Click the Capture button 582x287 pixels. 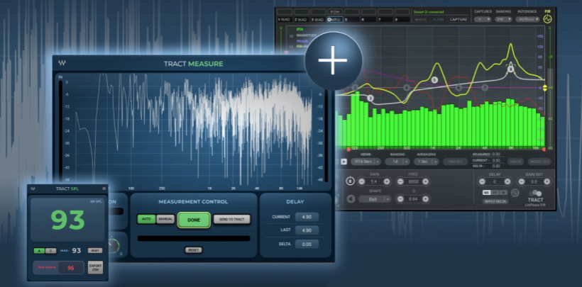458,19
